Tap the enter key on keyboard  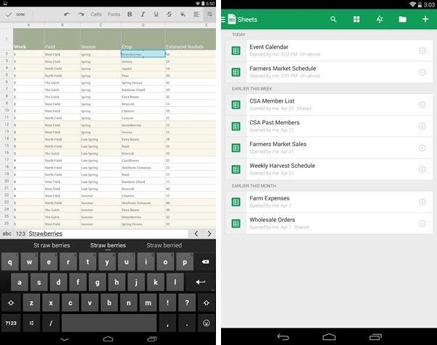(201, 282)
